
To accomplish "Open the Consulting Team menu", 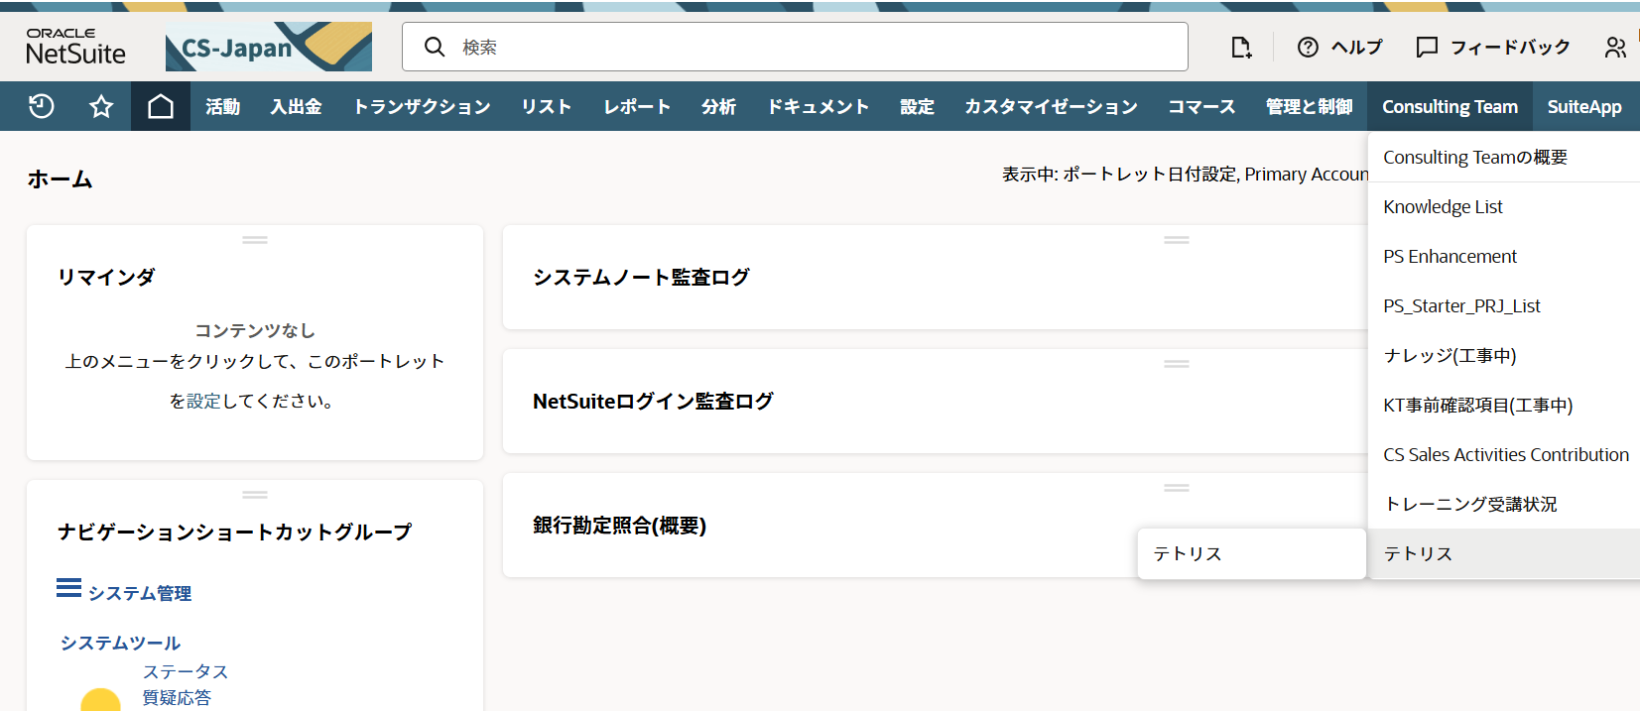I will coord(1450,106).
